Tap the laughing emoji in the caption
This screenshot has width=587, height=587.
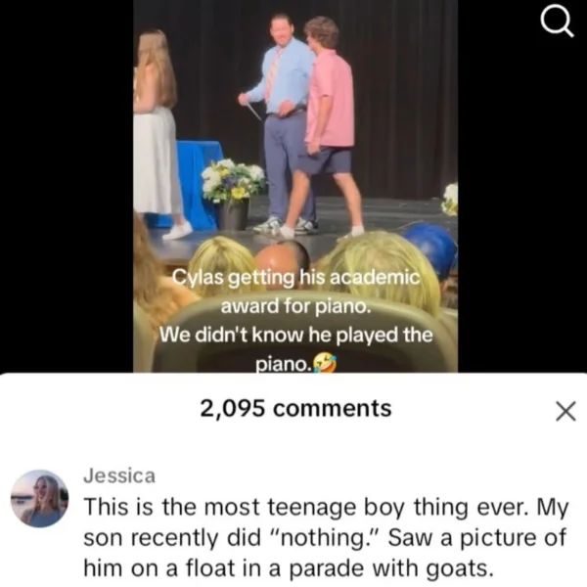click(x=325, y=363)
